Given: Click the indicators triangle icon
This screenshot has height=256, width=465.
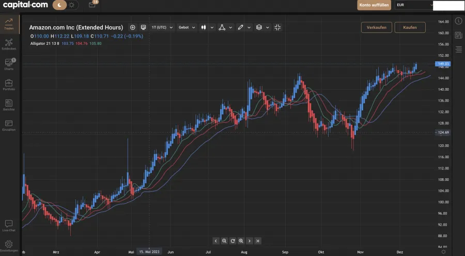Looking at the screenshot, I should pos(222,27).
